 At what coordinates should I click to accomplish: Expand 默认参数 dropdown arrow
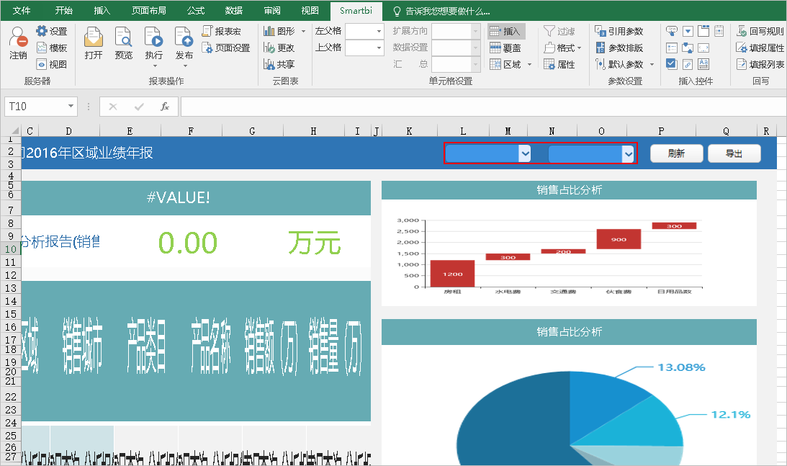652,64
